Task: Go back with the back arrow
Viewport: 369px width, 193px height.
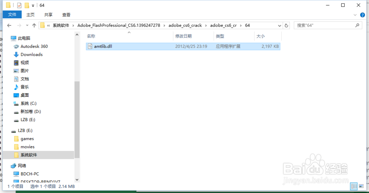Action: pos(9,25)
